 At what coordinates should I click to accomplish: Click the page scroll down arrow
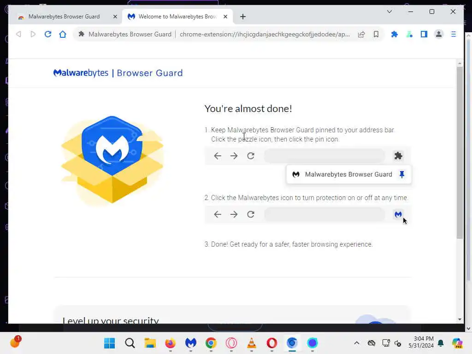(x=460, y=319)
